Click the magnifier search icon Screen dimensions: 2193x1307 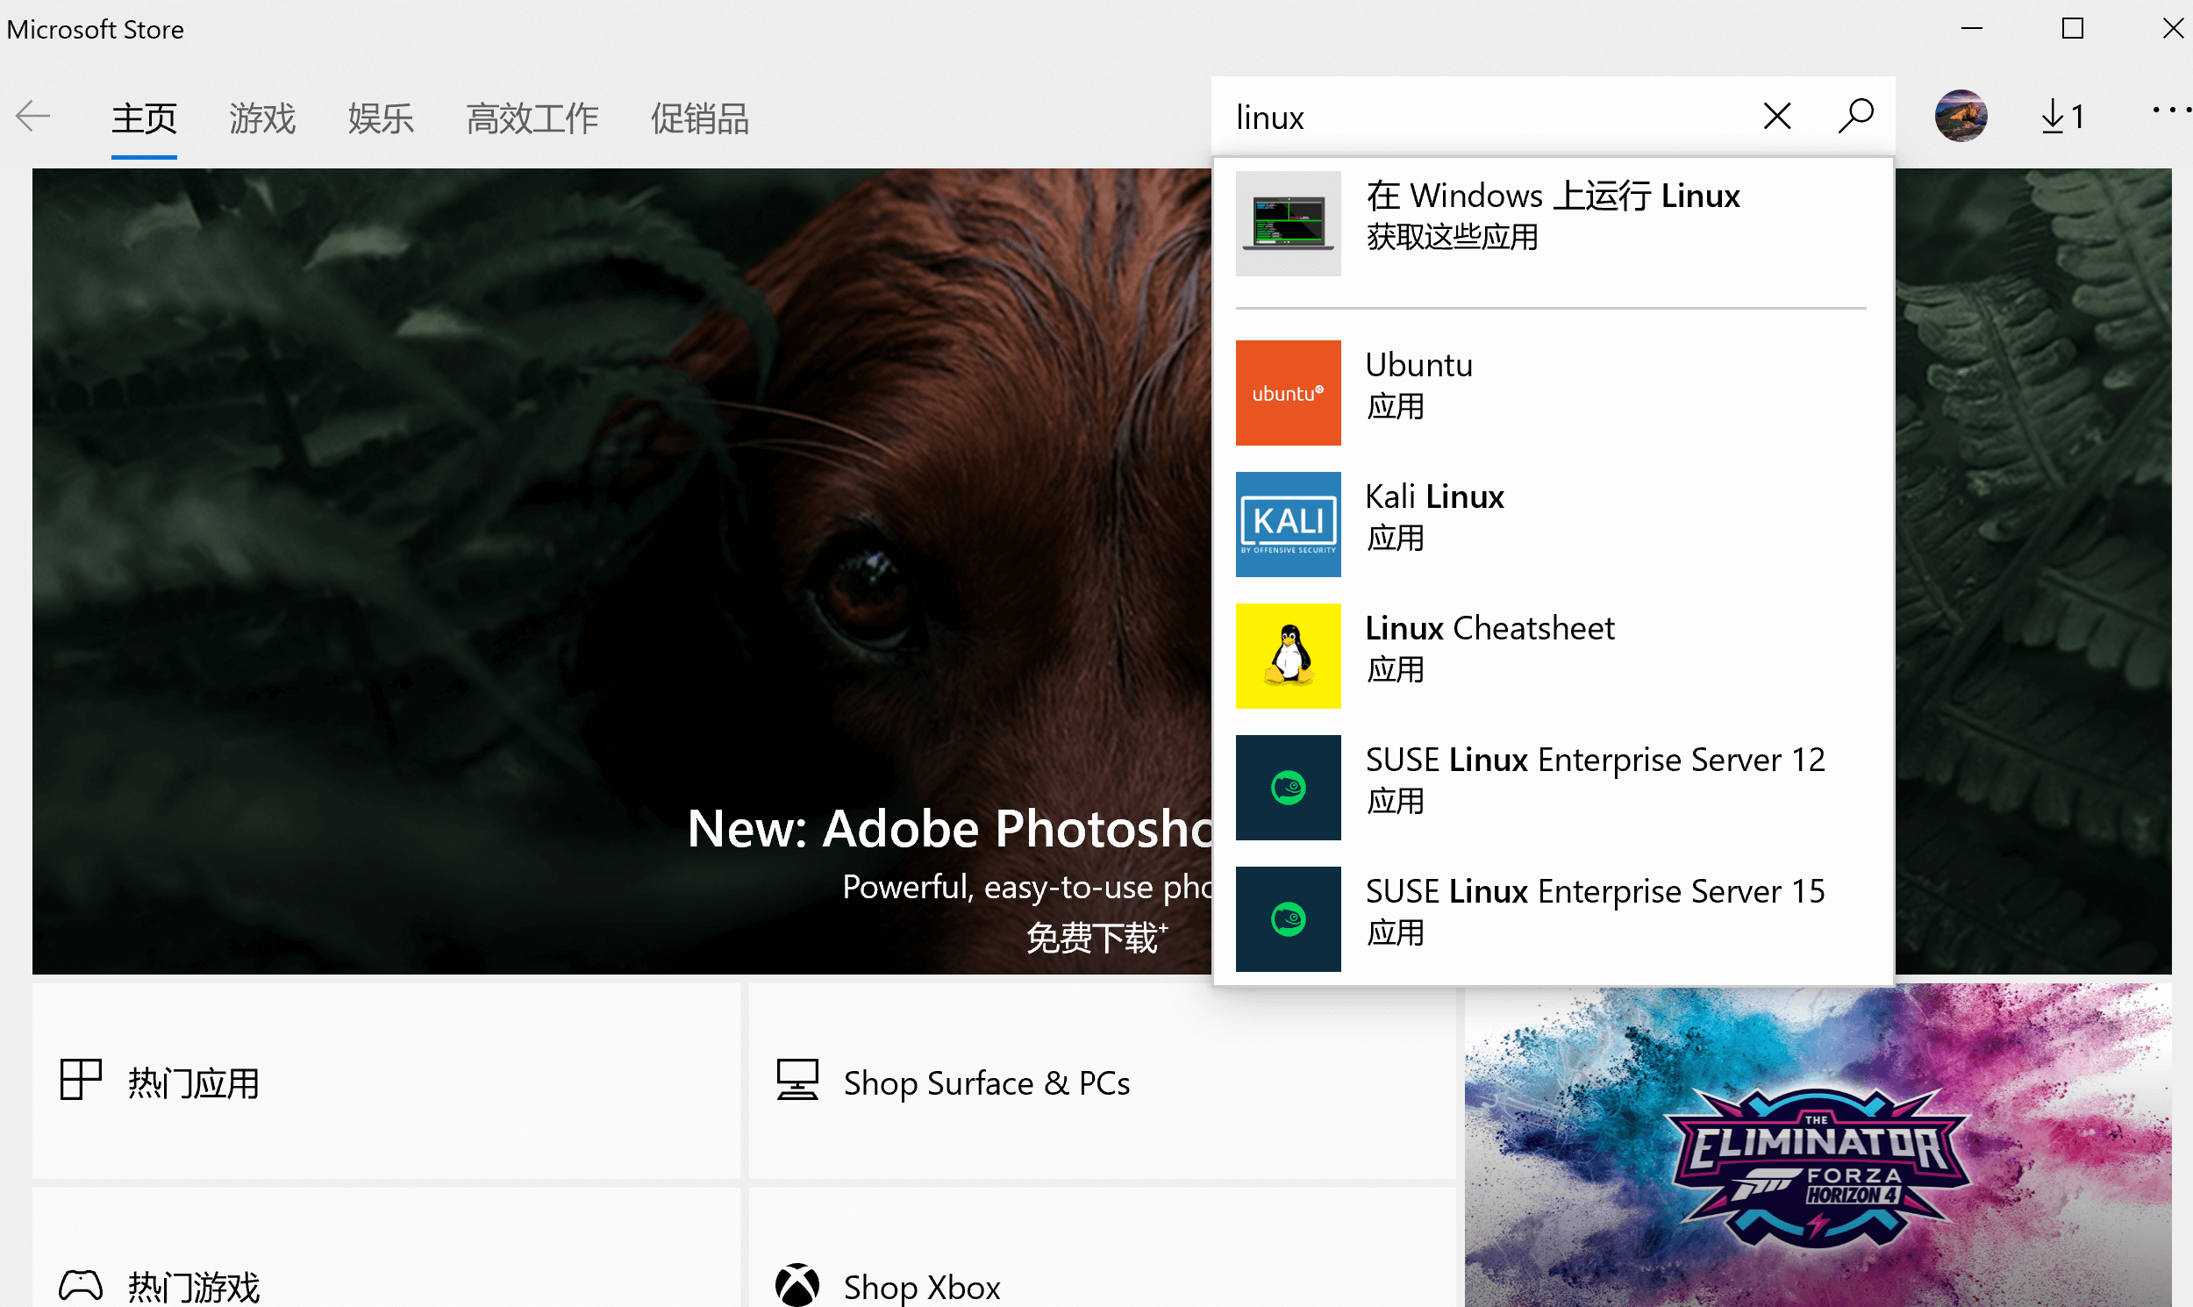pos(1854,117)
